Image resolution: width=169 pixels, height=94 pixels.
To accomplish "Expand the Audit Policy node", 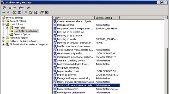I will point(7,28).
